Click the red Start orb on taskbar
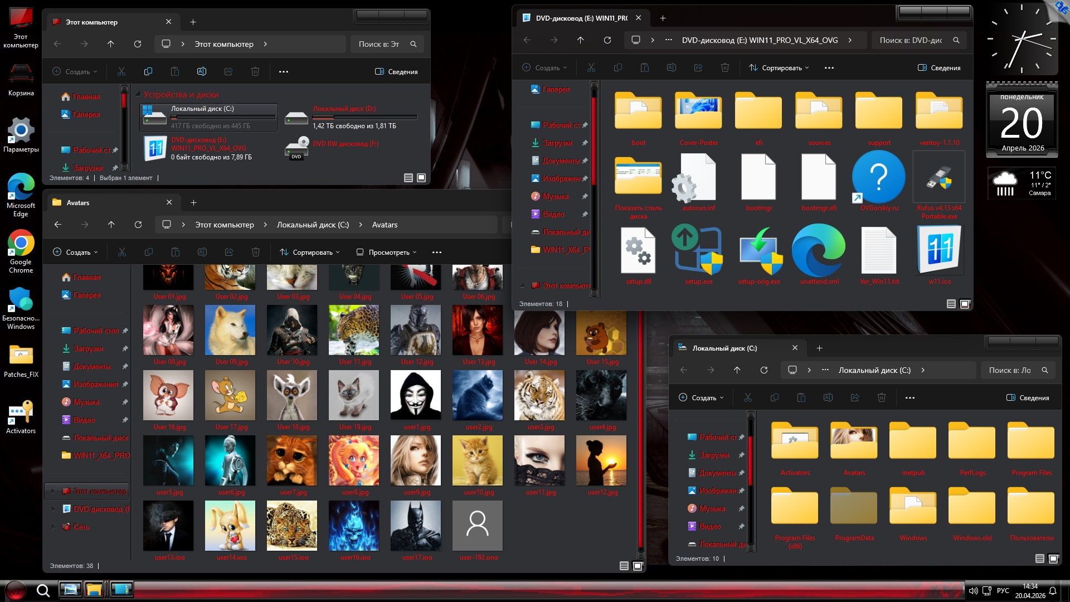This screenshot has width=1070, height=602. click(15, 590)
